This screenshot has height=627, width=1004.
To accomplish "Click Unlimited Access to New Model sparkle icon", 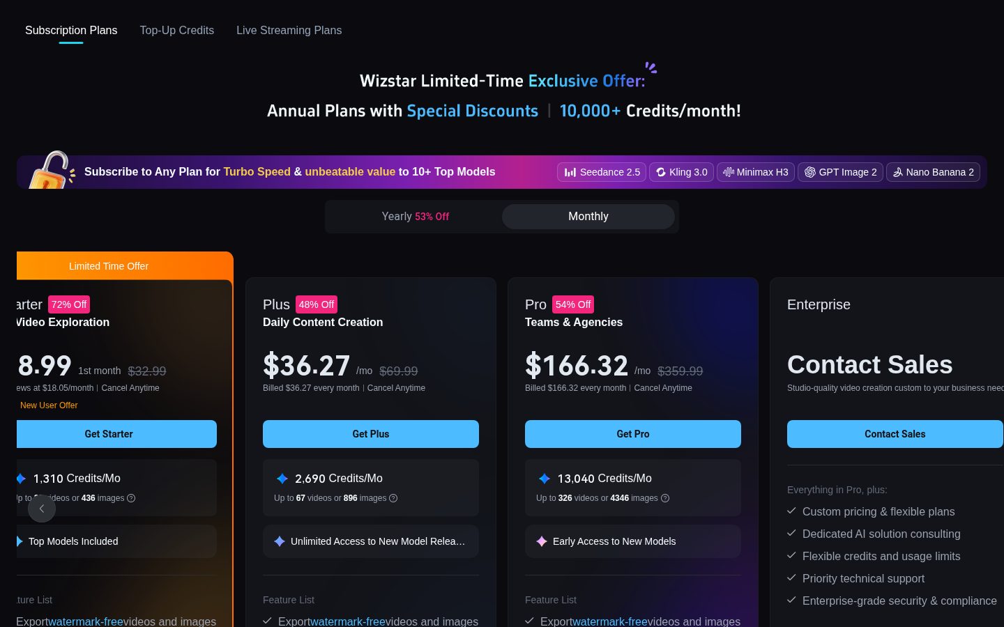I will click(x=280, y=541).
